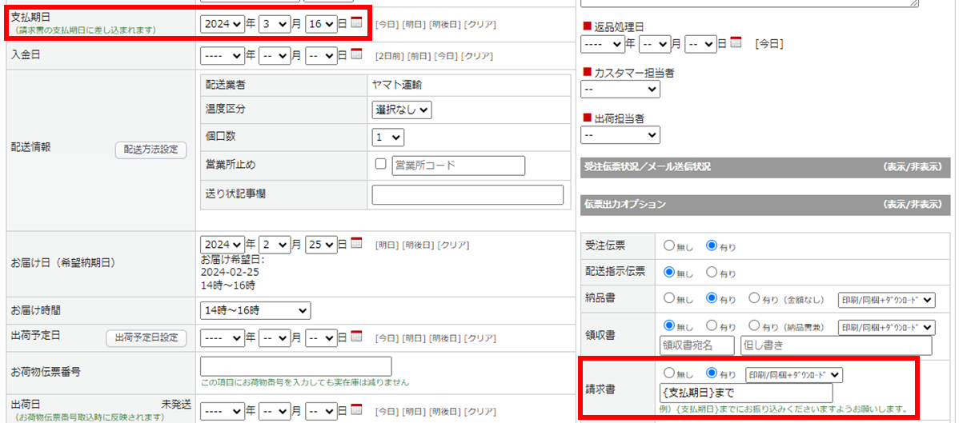Select 無し for 配送指示伝票

668,271
